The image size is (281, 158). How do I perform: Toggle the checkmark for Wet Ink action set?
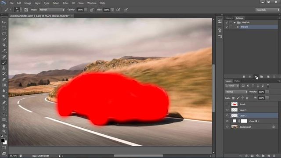click(x=227, y=22)
